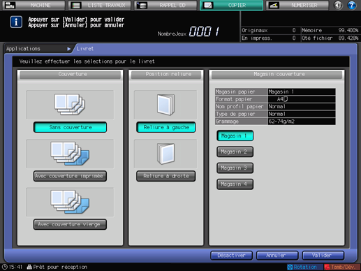Choose Magasin 3 tray

pyautogui.click(x=235, y=168)
